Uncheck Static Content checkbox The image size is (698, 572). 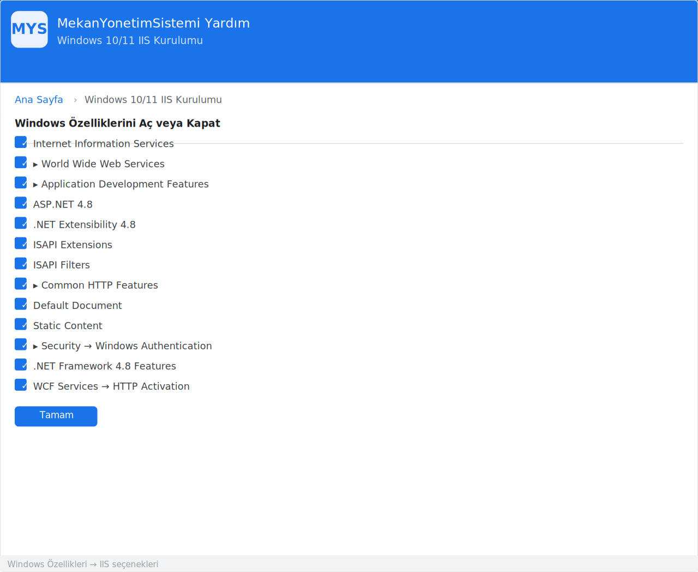pyautogui.click(x=21, y=324)
